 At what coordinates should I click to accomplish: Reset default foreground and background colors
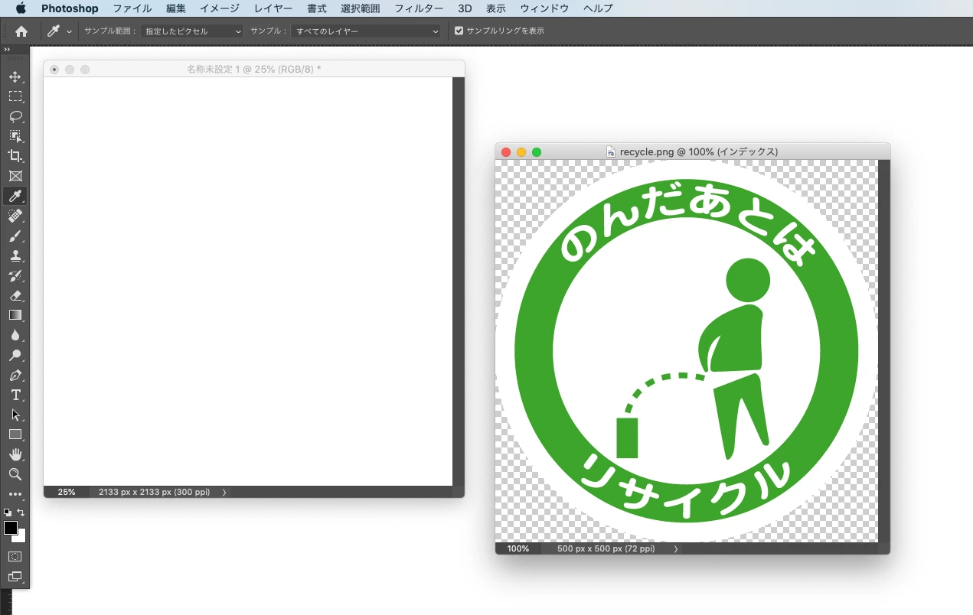pyautogui.click(x=8, y=512)
